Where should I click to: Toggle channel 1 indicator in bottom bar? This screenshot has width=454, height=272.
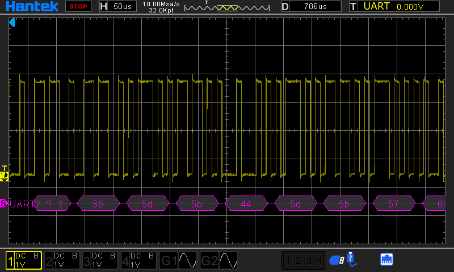[x=24, y=260]
